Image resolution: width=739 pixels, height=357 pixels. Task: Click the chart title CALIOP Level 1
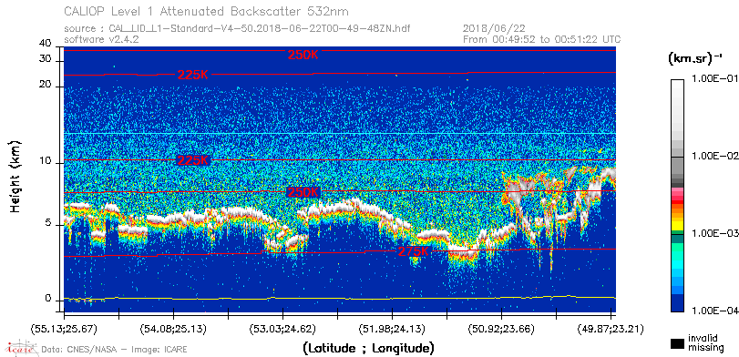[206, 11]
